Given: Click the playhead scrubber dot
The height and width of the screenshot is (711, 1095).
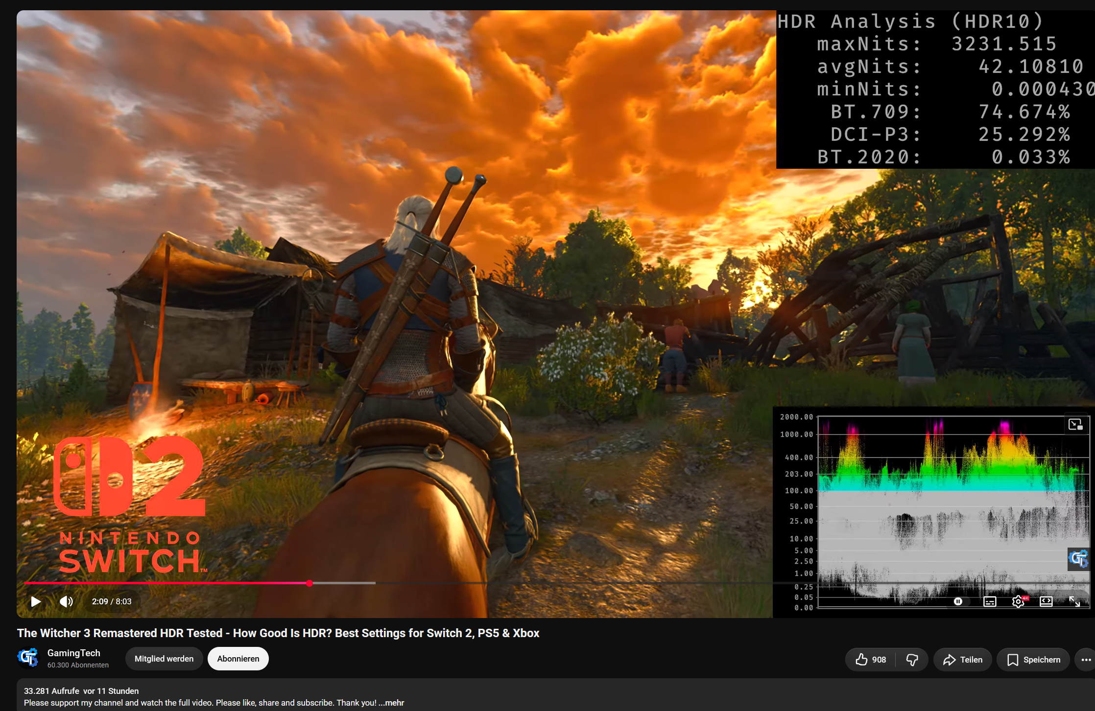Looking at the screenshot, I should coord(309,583).
